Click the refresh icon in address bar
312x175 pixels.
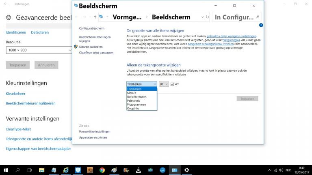208,17
